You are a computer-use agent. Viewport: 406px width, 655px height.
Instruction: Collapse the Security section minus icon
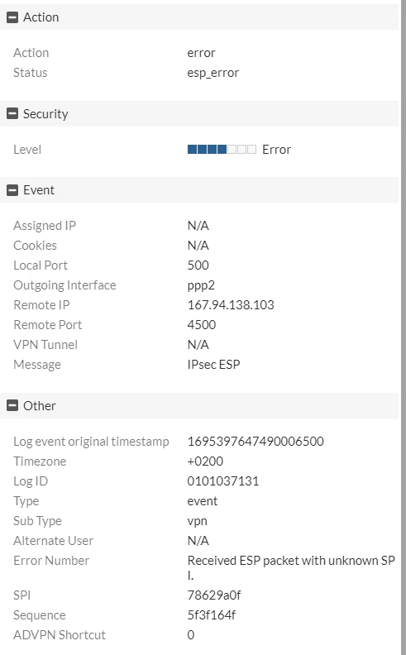click(x=12, y=113)
